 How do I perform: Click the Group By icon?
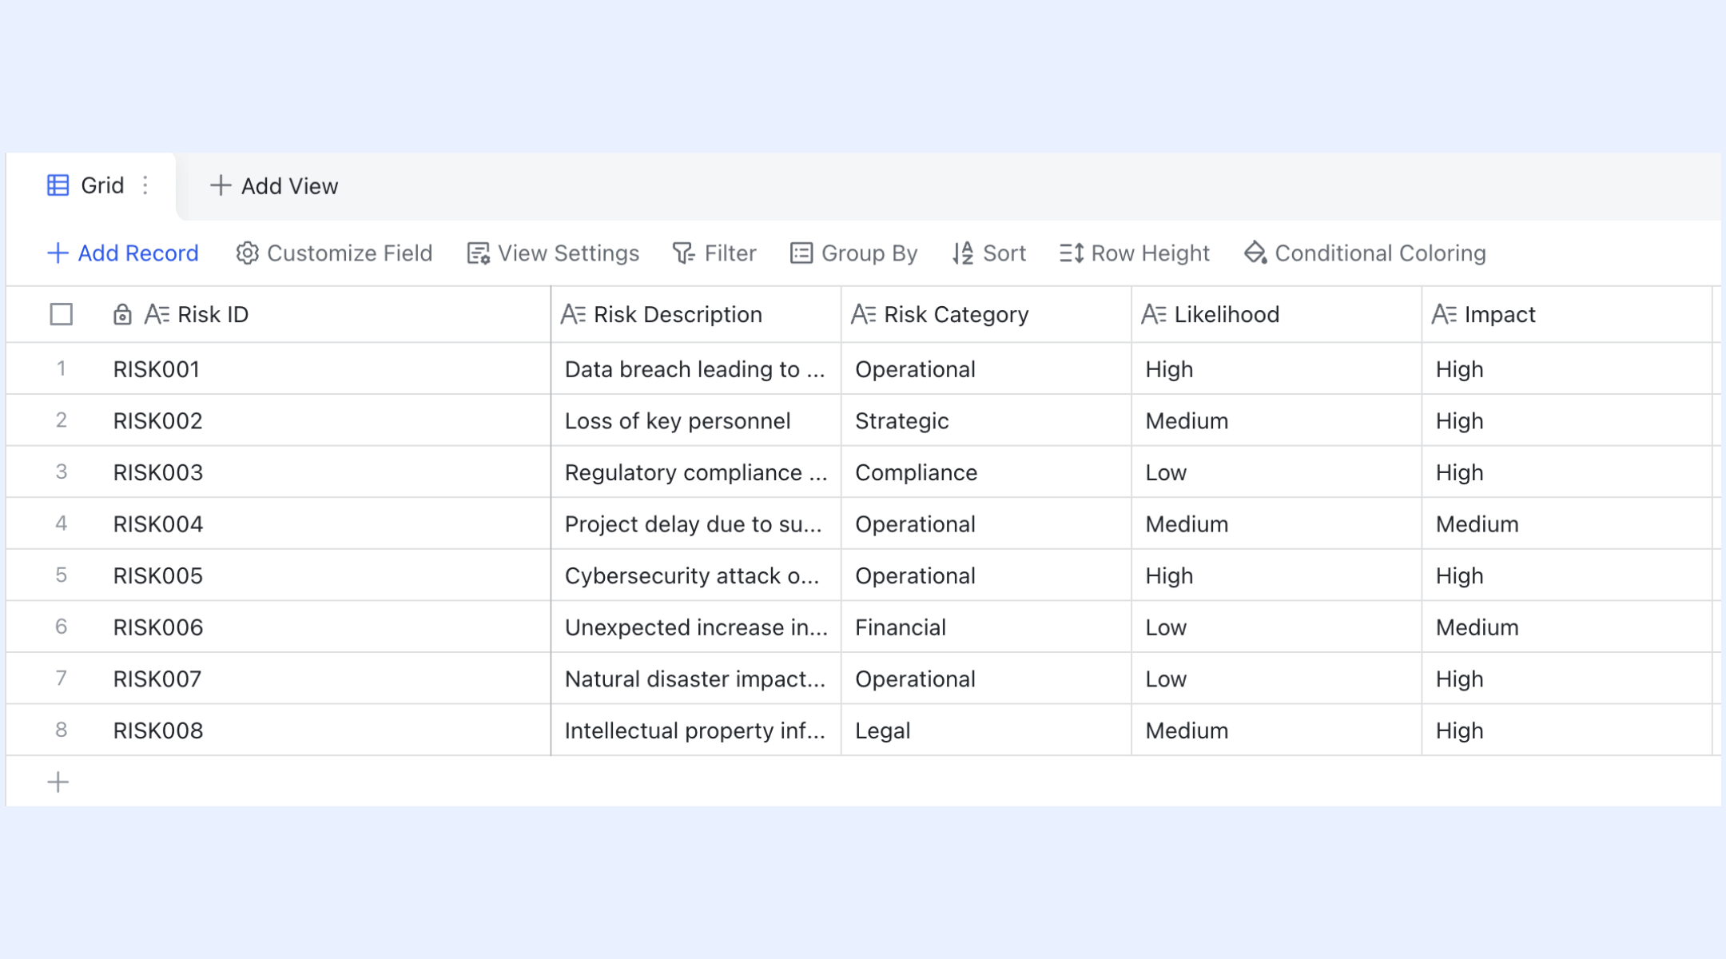point(801,253)
